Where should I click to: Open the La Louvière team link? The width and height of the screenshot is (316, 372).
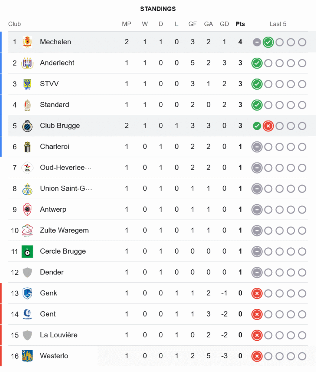pos(59,335)
